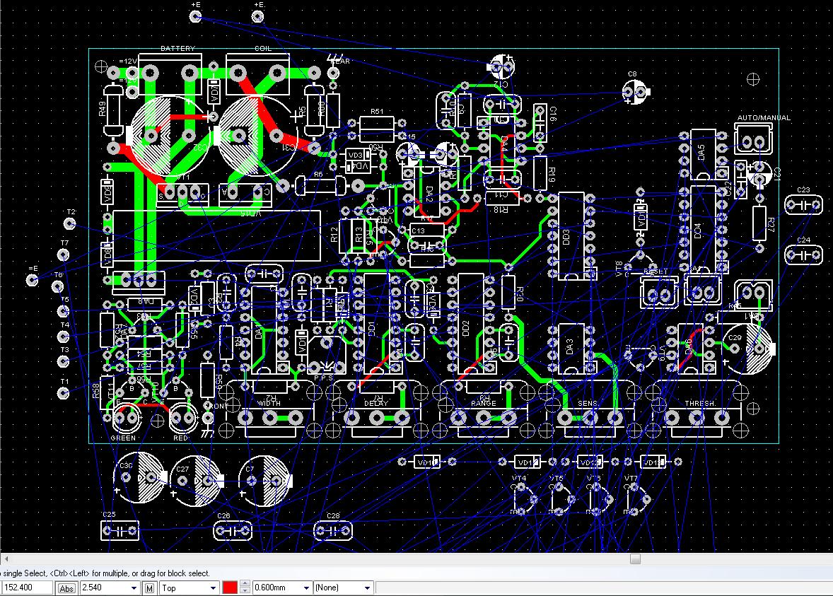833x596 pixels.
Task: Select the DD1 IC footprint
Action: pos(377,324)
